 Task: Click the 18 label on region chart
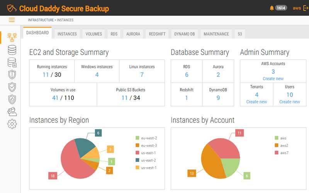click(x=53, y=176)
